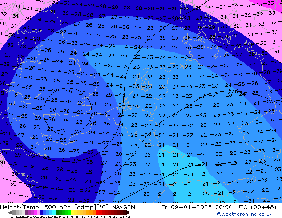
Task: Click the dark right arrow end of legend
Action: 128,212
